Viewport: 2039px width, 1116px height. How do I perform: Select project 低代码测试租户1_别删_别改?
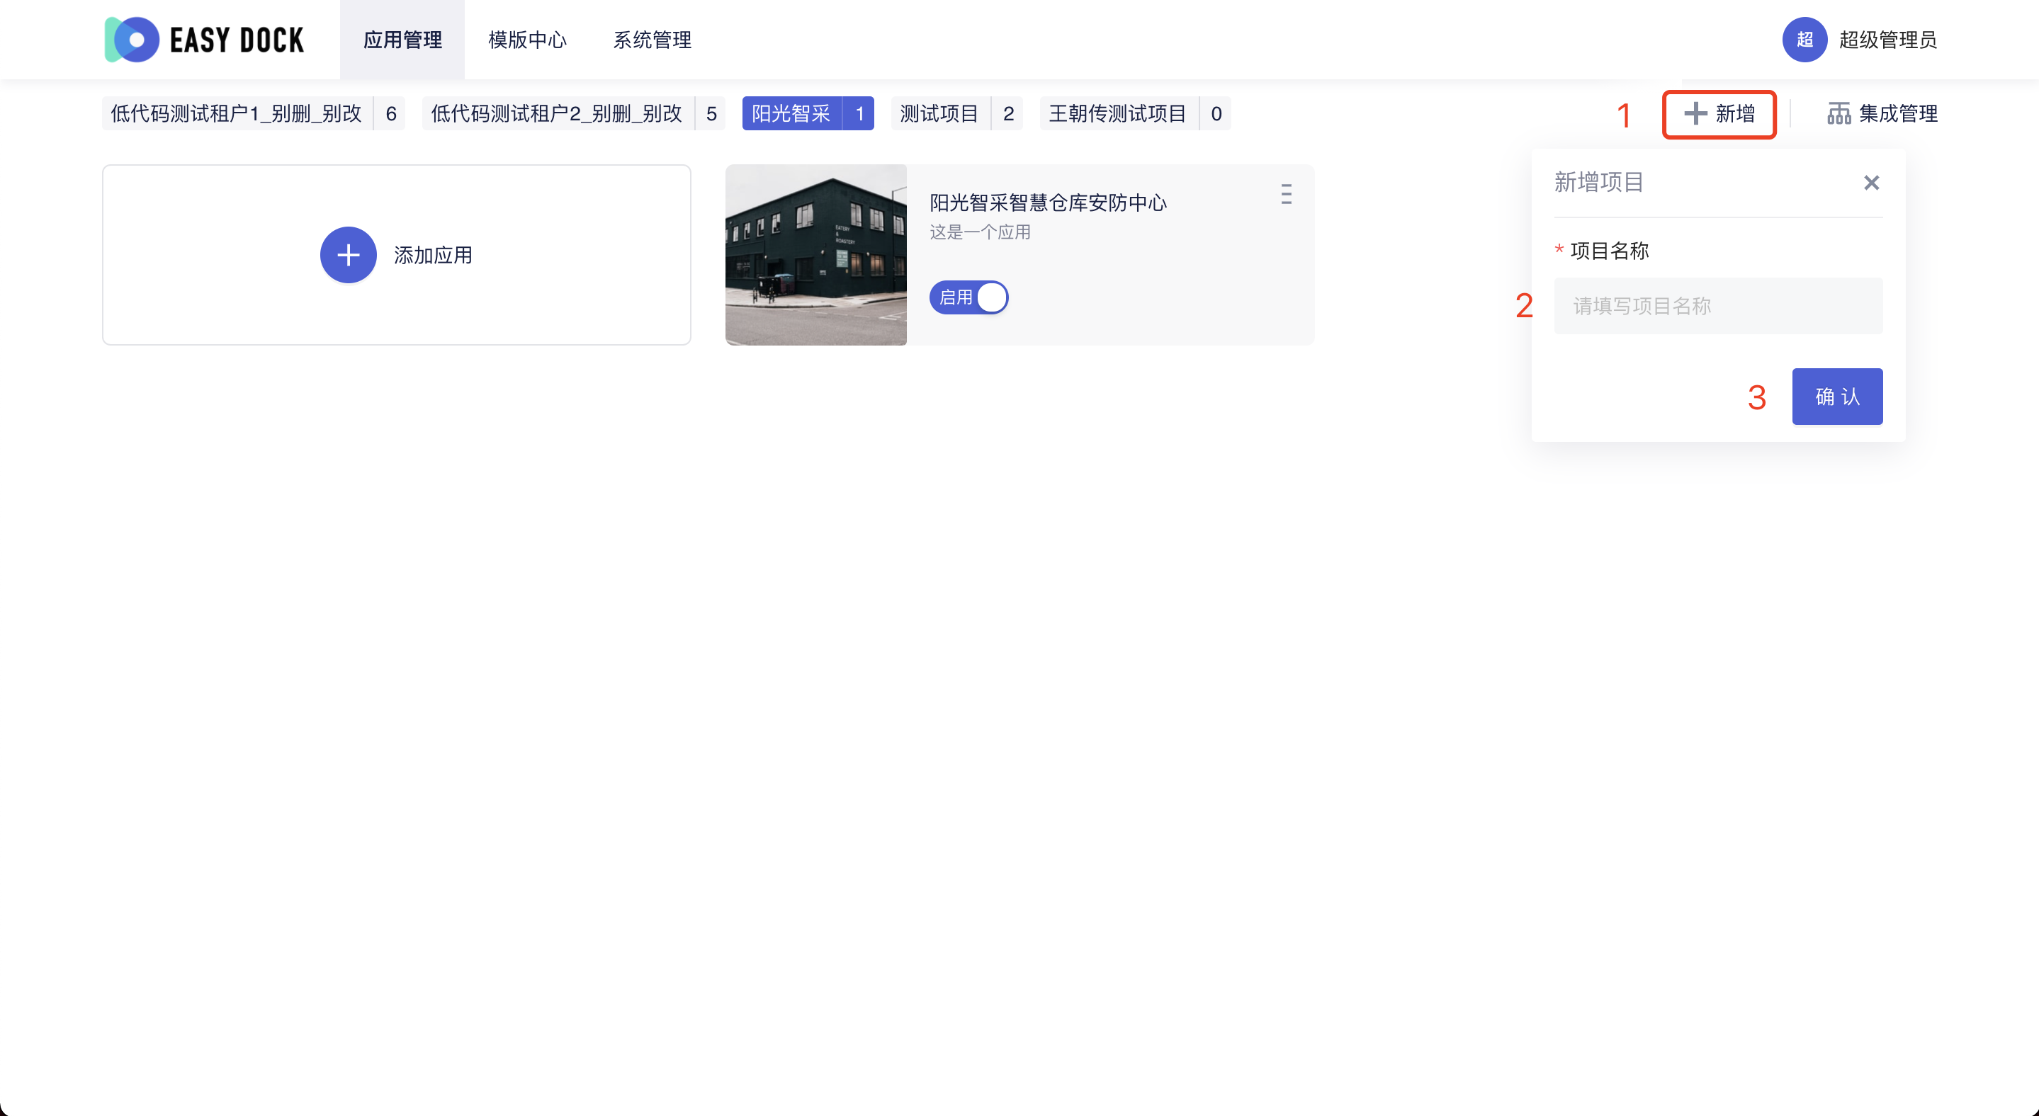[236, 114]
